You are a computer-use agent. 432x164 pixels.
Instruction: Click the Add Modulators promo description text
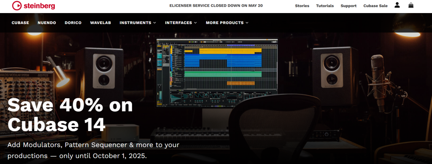pos(93,150)
